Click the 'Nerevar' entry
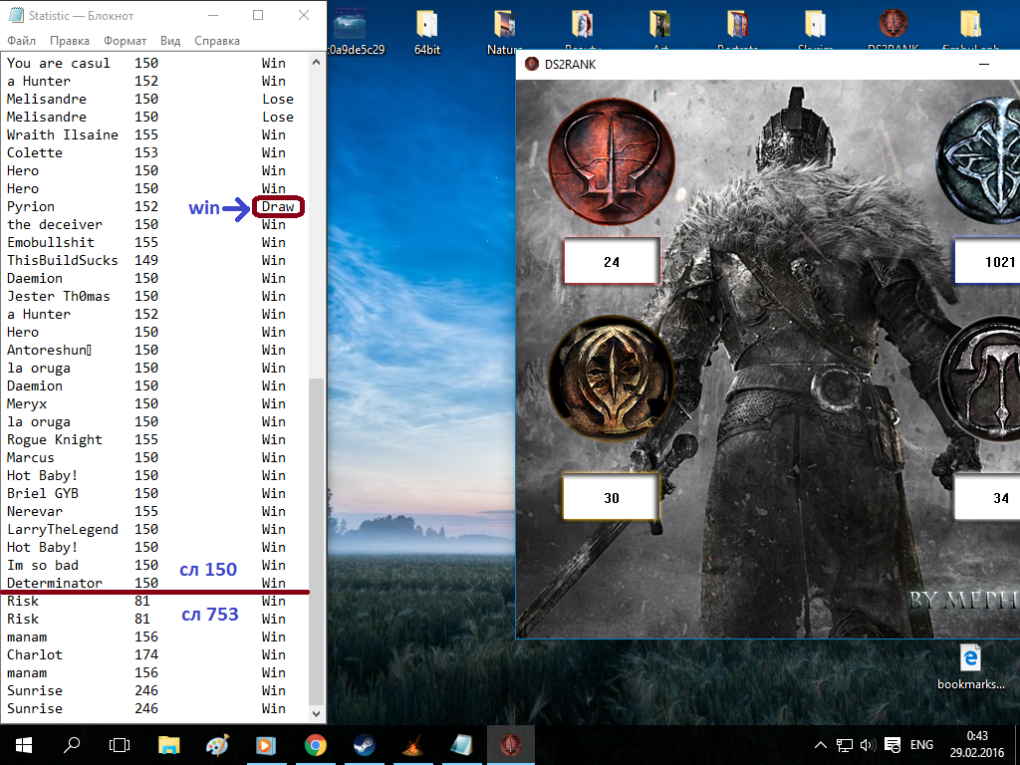The width and height of the screenshot is (1020, 765). pos(35,511)
